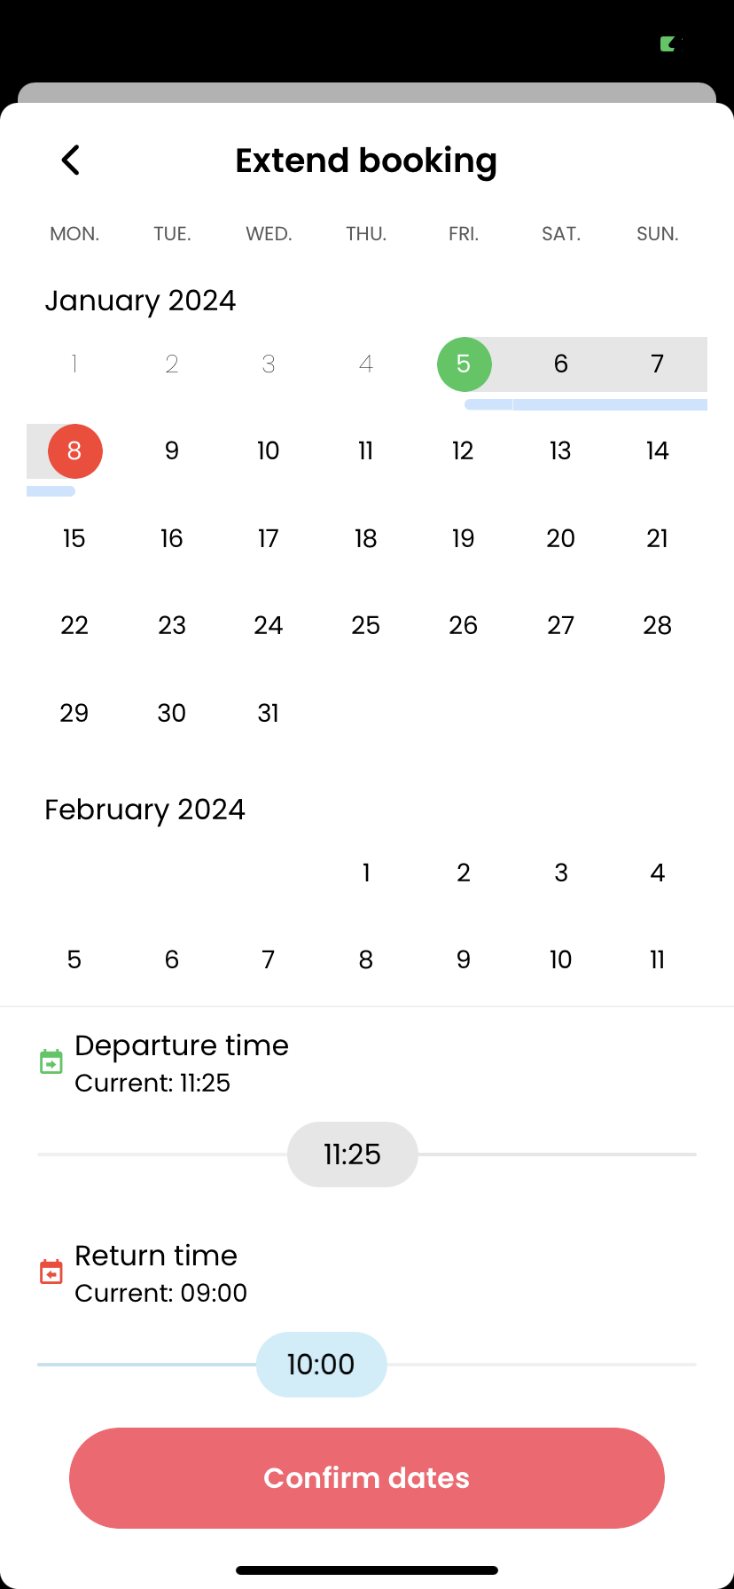Tap the home indicator bar

[x=367, y=1569]
